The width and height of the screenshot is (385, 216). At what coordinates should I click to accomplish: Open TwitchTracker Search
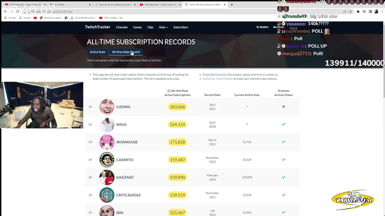262,27
